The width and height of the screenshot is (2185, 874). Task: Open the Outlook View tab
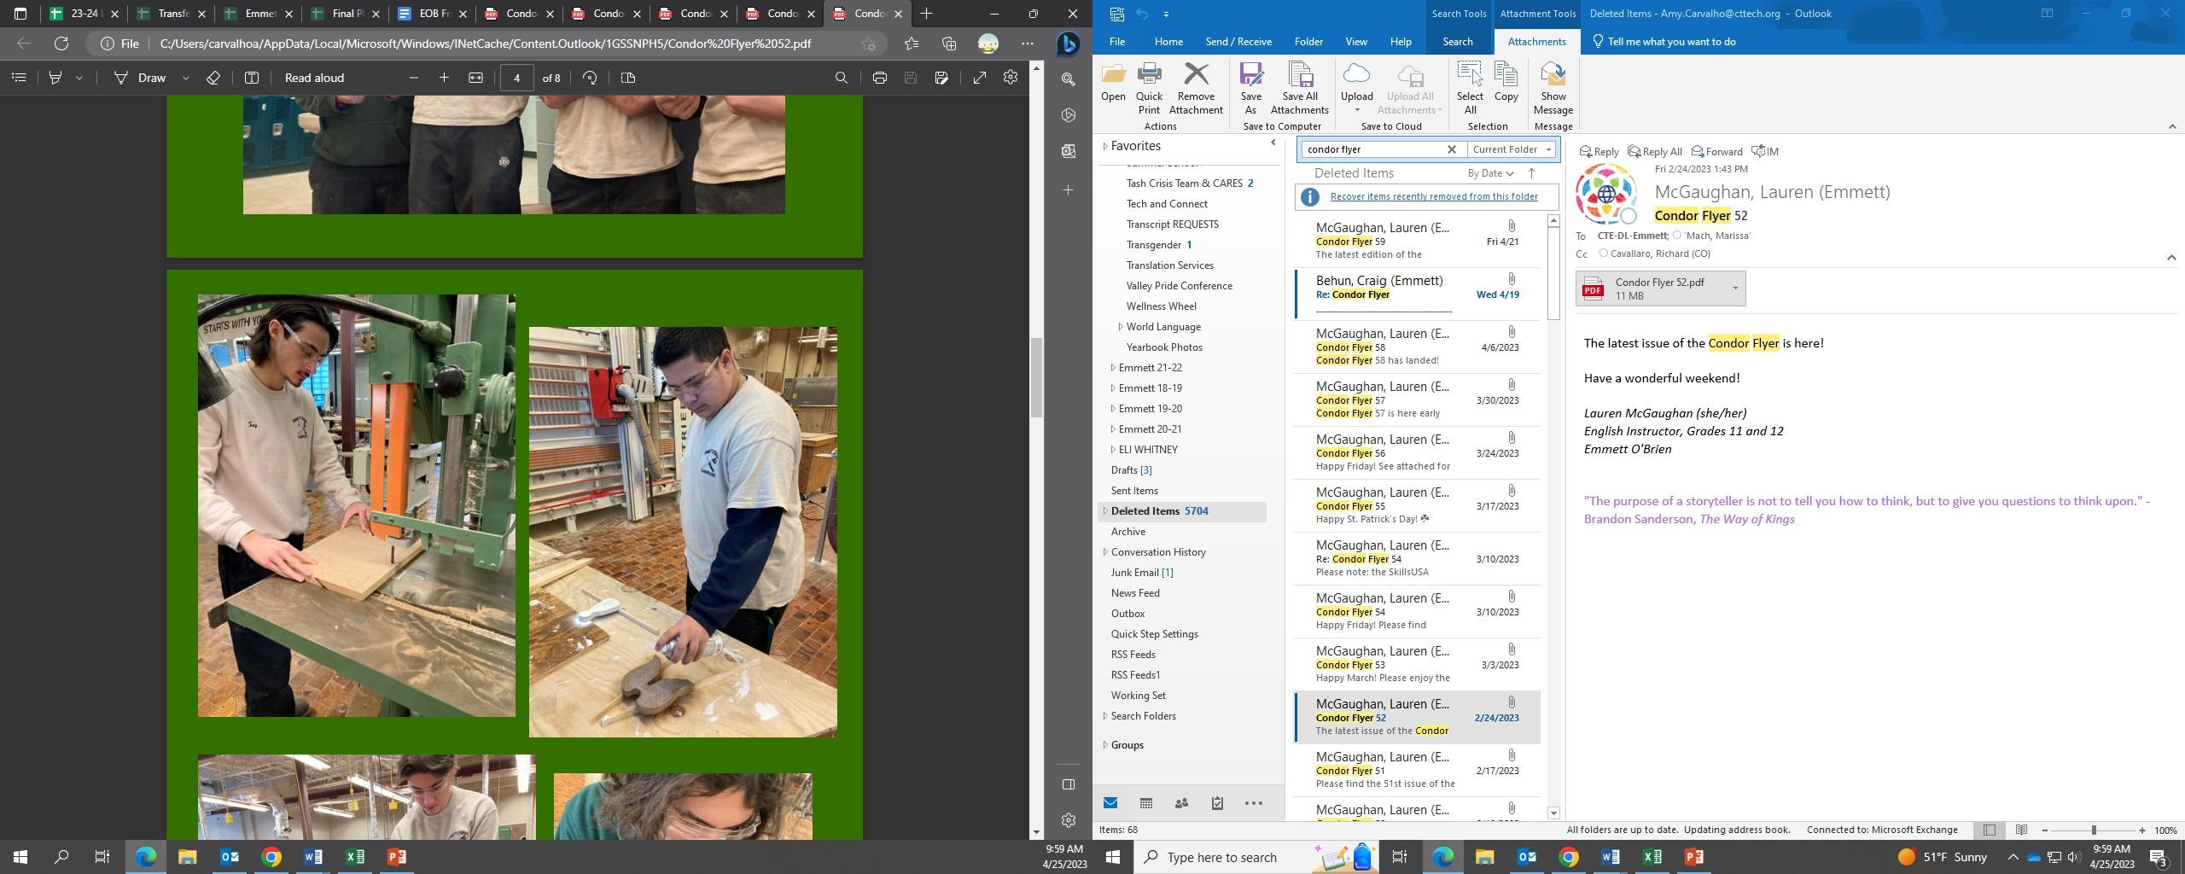[1356, 42]
